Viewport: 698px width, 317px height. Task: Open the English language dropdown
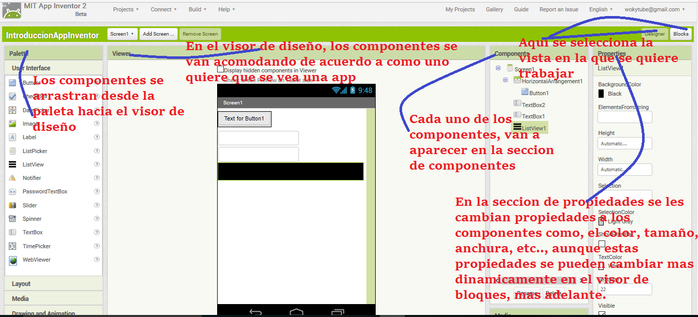[x=600, y=9]
